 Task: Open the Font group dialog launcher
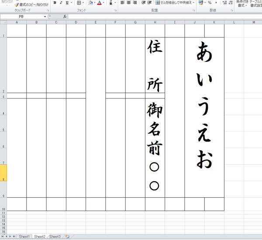[x=115, y=10]
